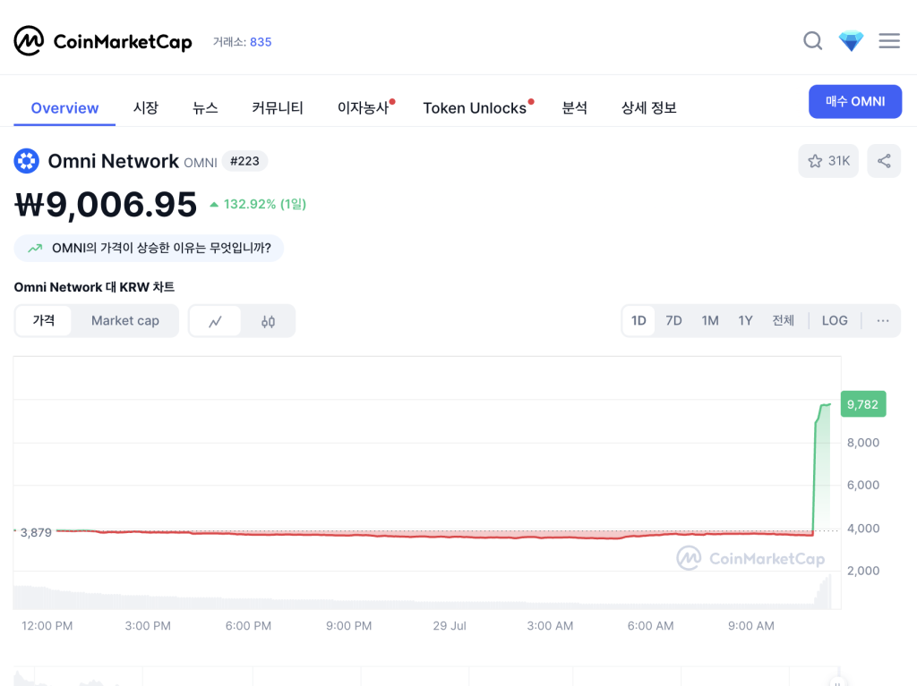Select the 1D time range

click(638, 320)
